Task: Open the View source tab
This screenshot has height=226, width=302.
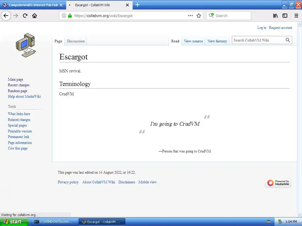Action: coord(193,41)
